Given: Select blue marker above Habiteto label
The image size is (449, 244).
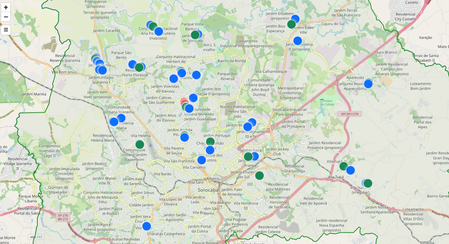Looking at the screenshot, I should [159, 31].
